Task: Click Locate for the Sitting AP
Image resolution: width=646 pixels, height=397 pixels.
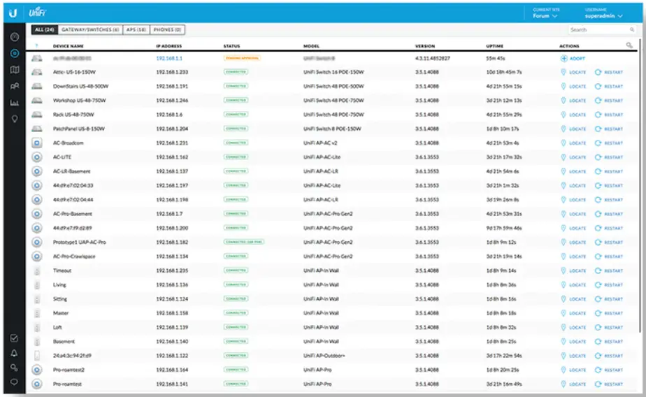Action: (x=573, y=299)
